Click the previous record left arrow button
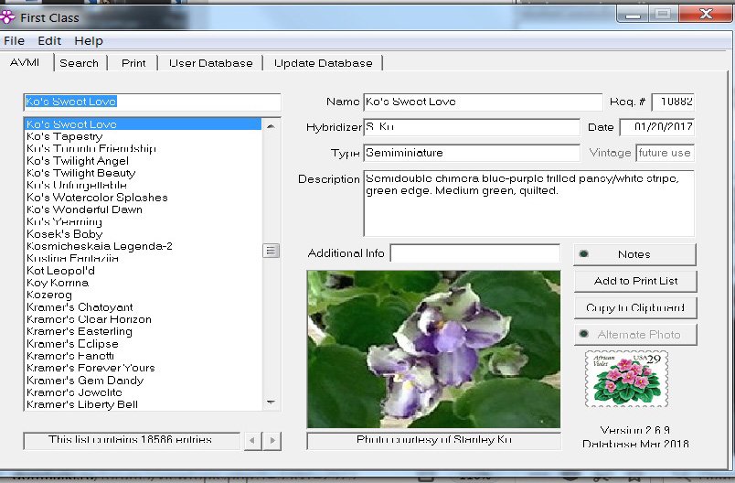 252,440
